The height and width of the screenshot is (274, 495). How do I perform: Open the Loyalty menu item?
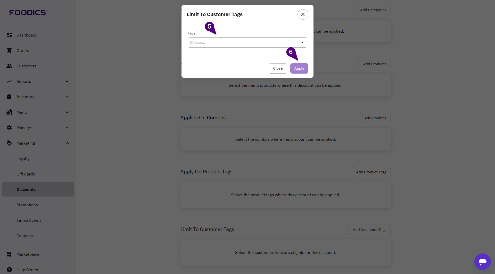(23, 158)
